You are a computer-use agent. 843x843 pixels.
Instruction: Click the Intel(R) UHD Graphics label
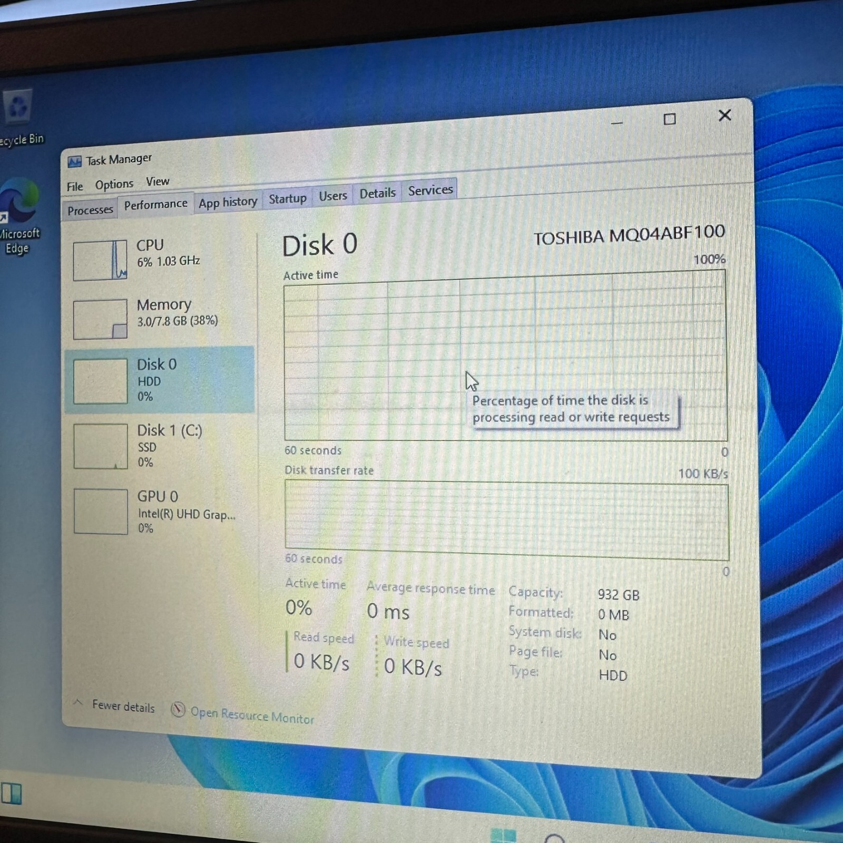coord(187,514)
